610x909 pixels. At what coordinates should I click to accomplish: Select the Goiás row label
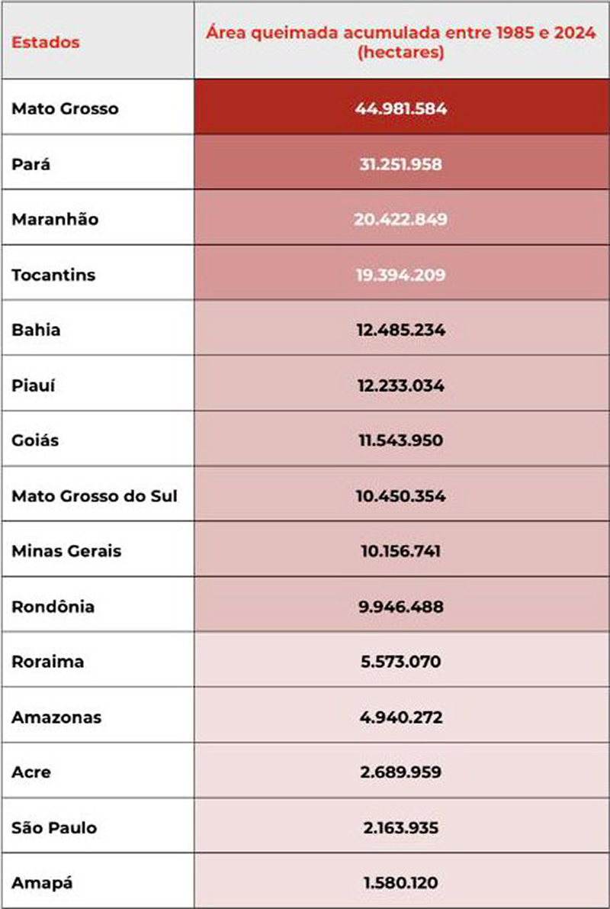[x=35, y=440]
